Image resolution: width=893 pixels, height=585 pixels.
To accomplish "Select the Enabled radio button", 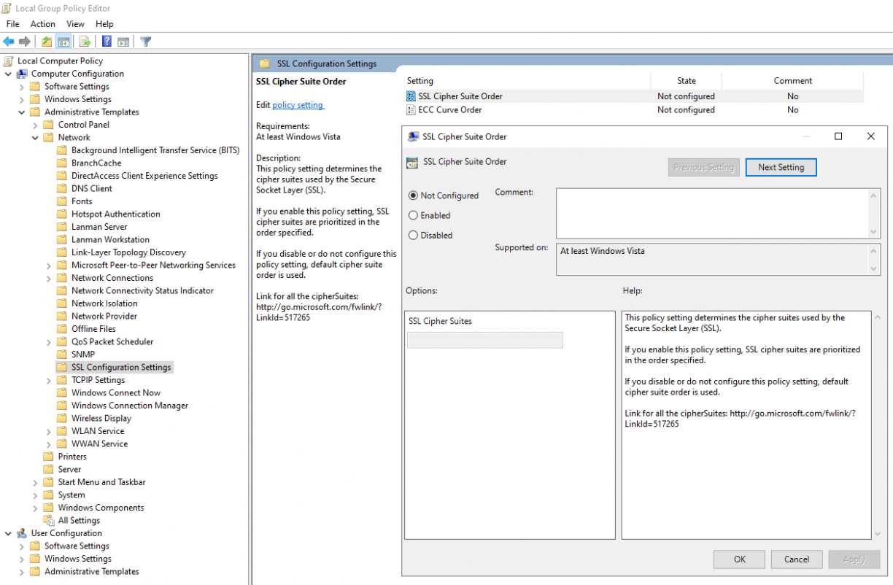I will click(413, 215).
